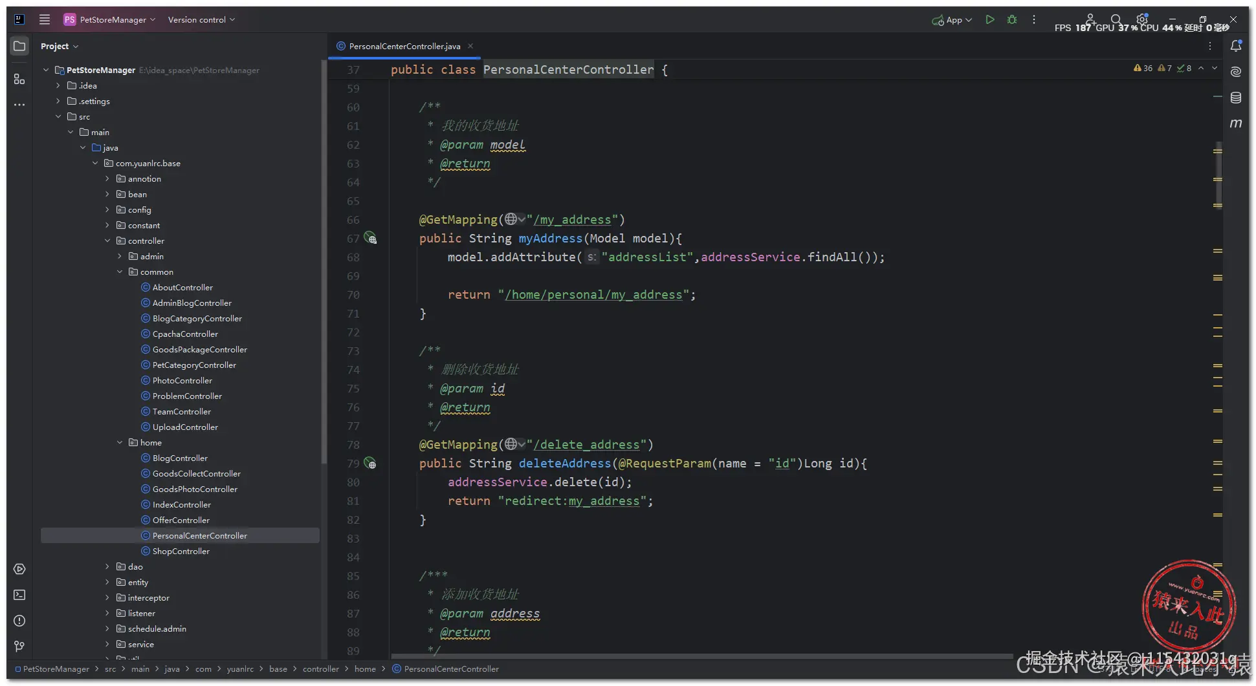
Task: Go to next highlighted error arrow
Action: coord(1215,68)
